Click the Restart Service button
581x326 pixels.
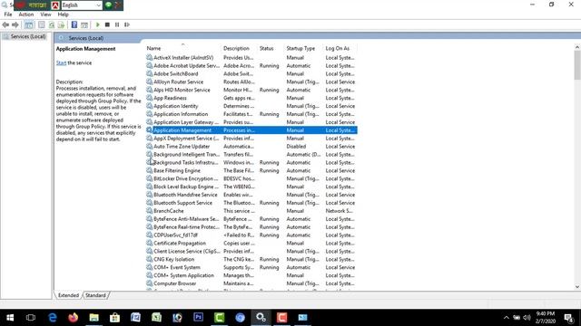(x=127, y=24)
